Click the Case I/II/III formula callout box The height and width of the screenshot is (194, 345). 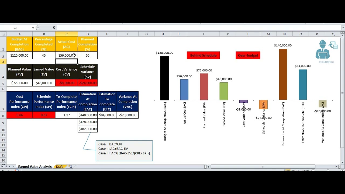point(124,151)
